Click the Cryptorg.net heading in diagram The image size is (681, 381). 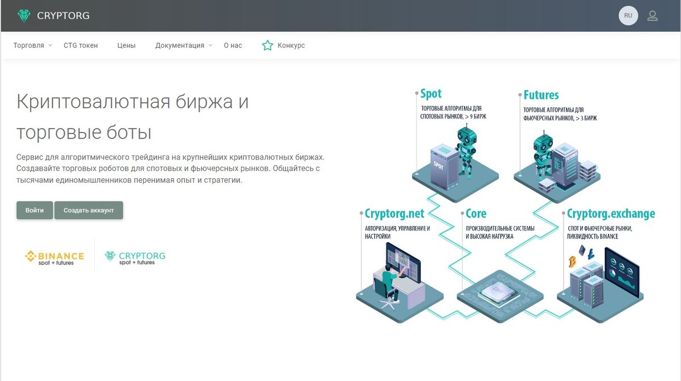tap(394, 214)
